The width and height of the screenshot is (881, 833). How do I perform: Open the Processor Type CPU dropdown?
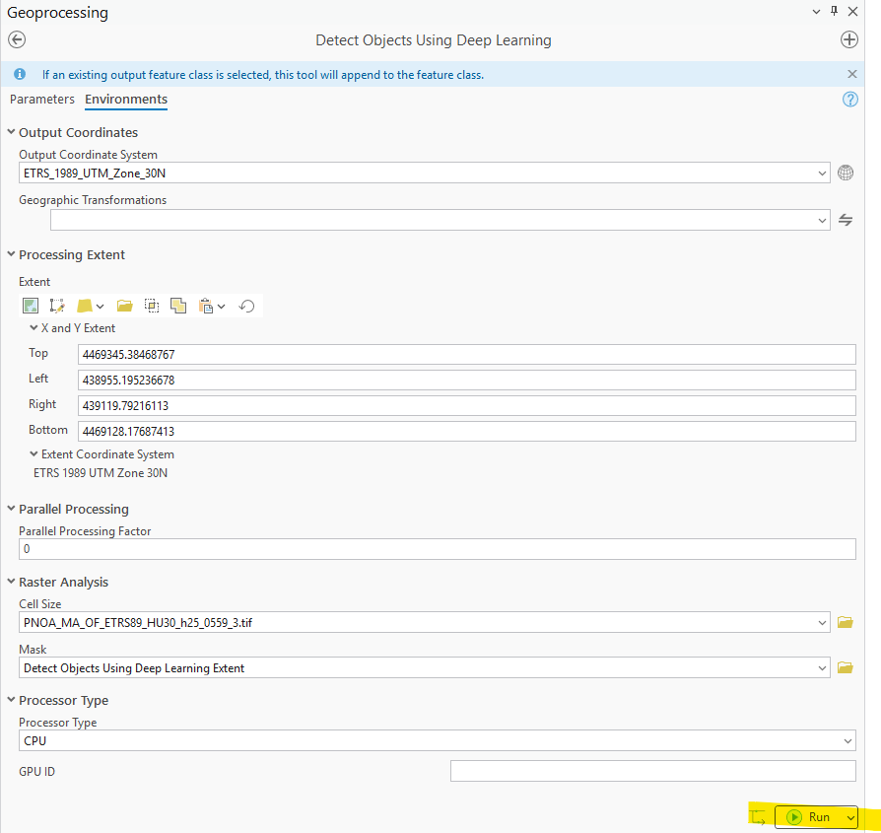(847, 740)
